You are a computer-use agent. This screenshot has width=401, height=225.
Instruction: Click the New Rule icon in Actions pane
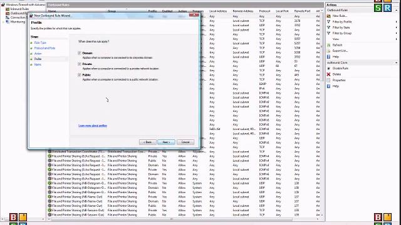328,16
